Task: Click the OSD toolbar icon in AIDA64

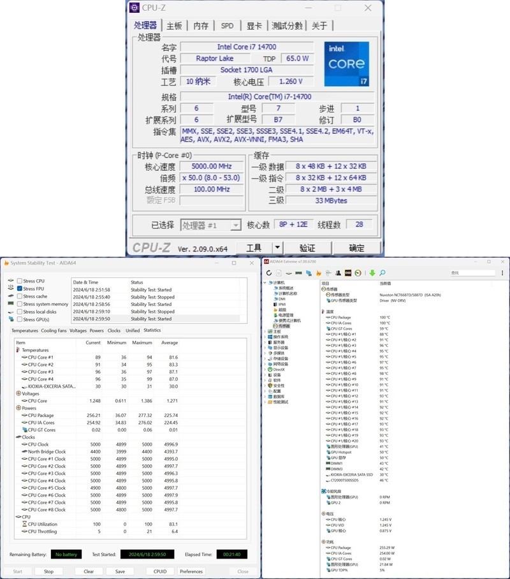Action: coord(348,273)
